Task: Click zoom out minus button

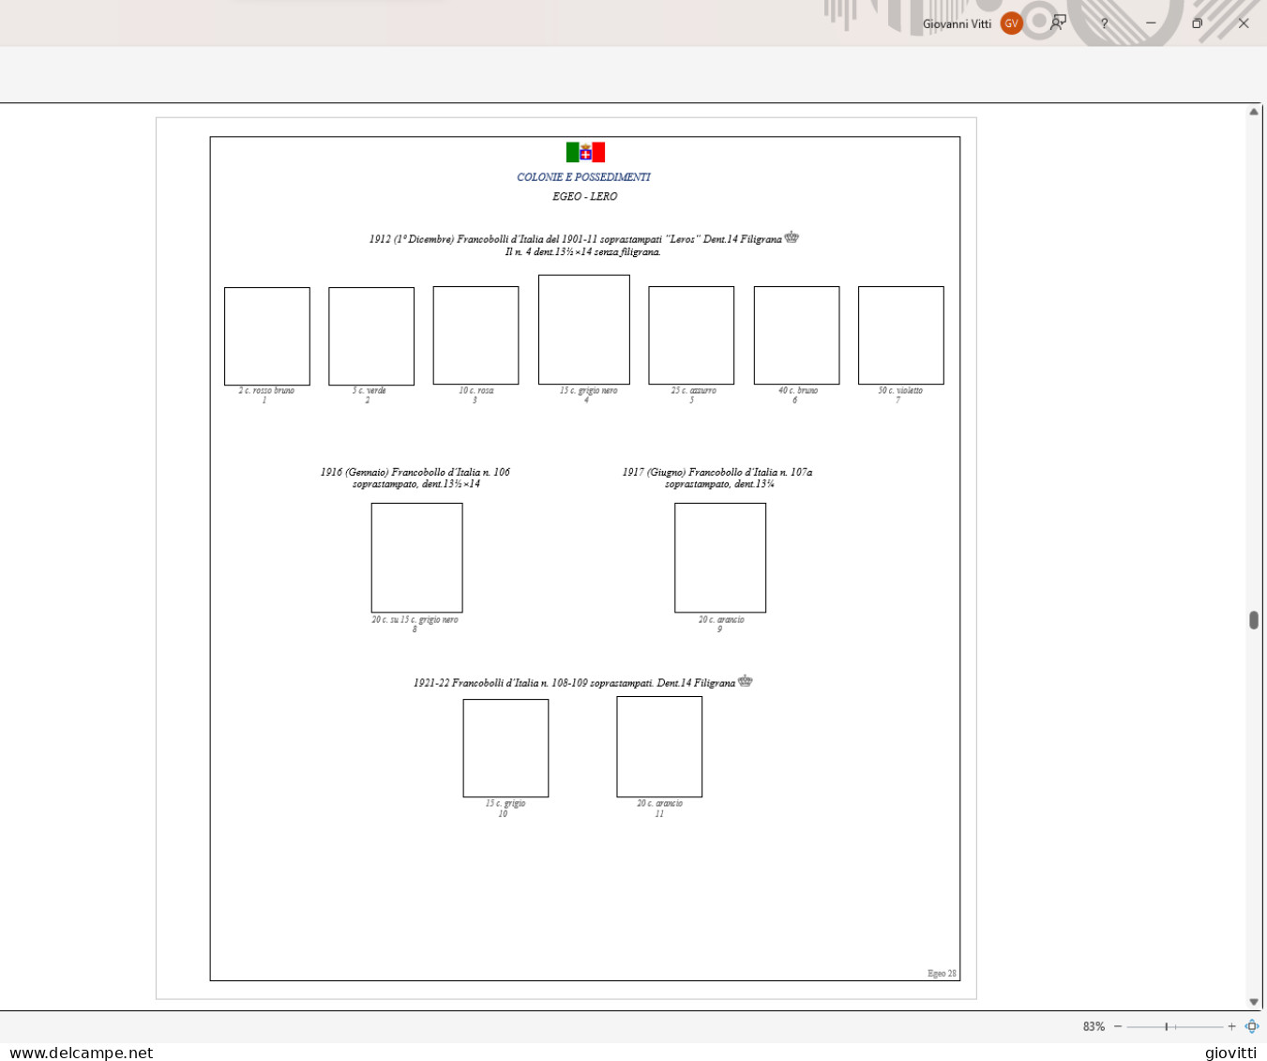Action: [x=1117, y=1026]
